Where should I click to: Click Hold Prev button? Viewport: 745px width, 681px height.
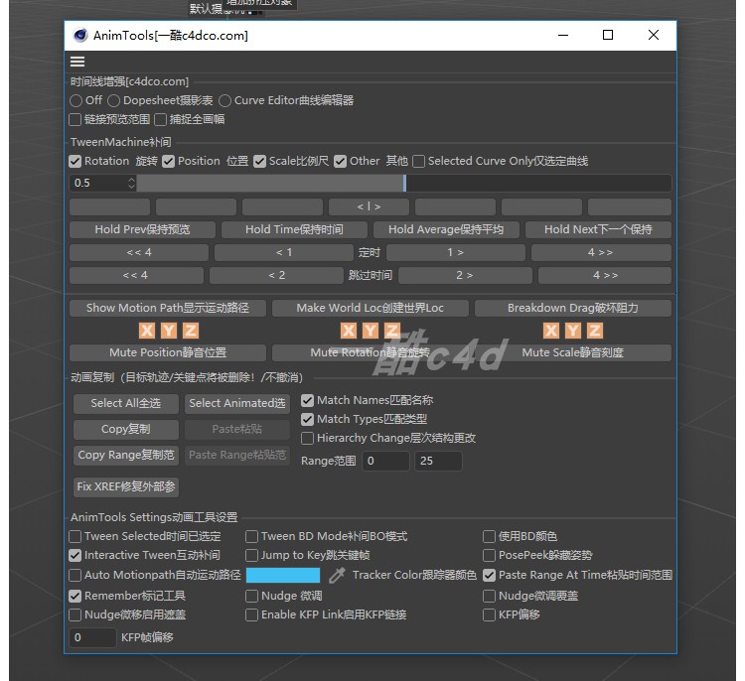click(142, 230)
